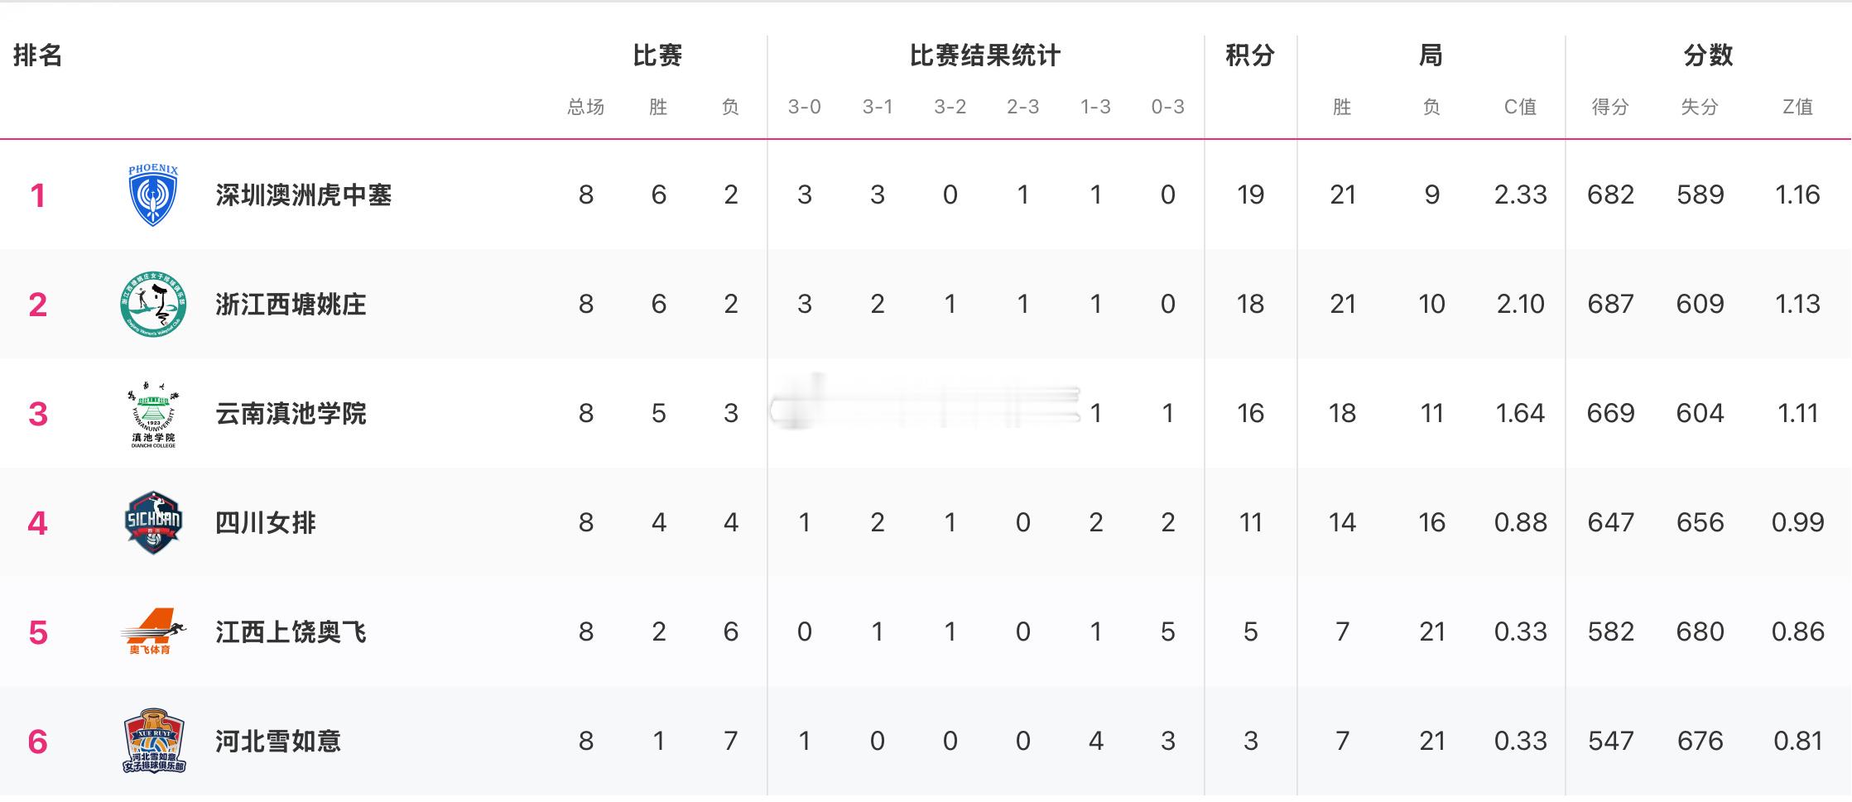Click the Aofei Sports orange logo
This screenshot has height=802, width=1852.
[153, 632]
